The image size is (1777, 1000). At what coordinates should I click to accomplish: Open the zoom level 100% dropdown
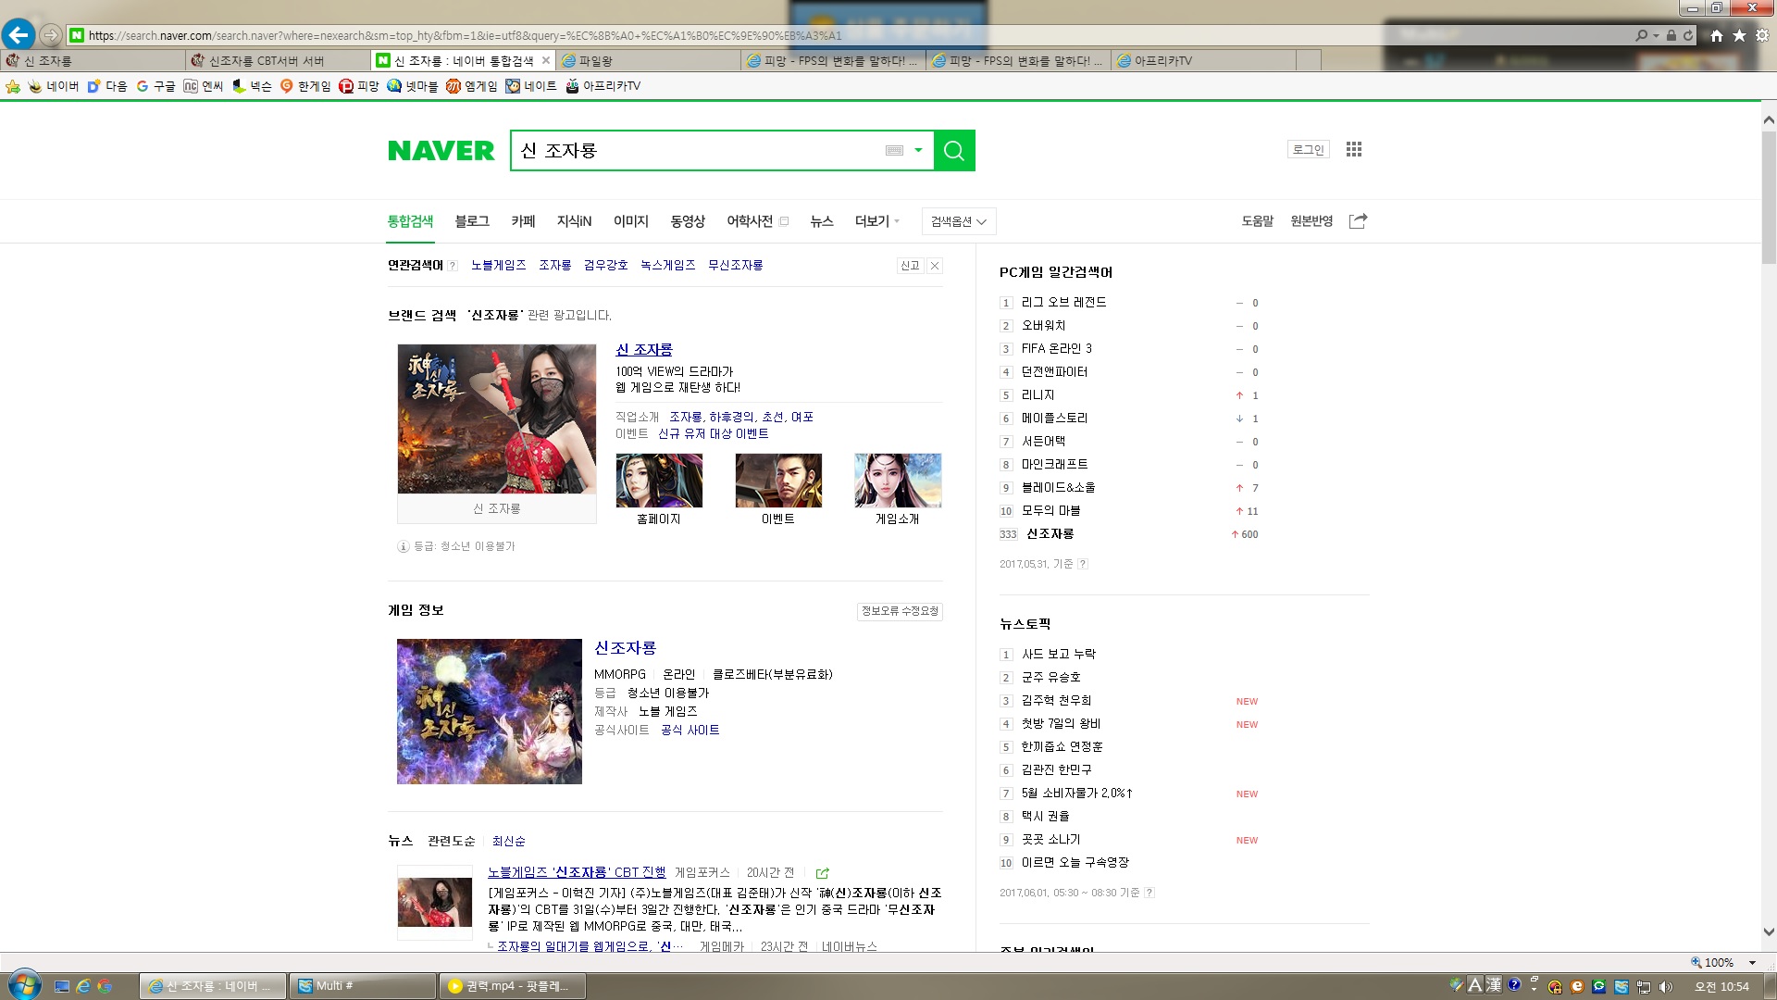click(x=1753, y=963)
